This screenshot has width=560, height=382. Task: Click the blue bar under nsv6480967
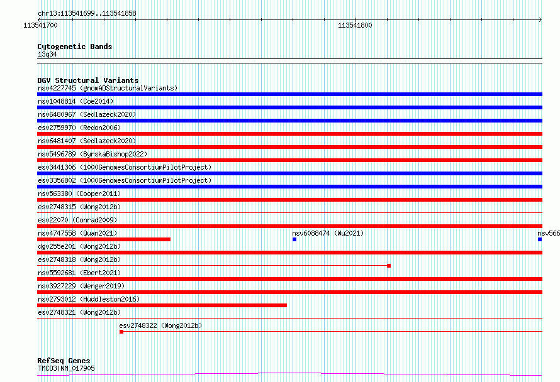tap(289, 121)
